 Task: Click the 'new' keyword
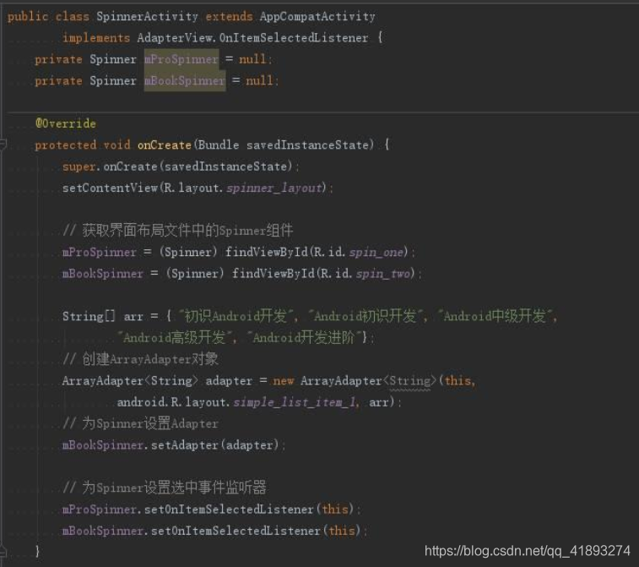click(x=284, y=381)
